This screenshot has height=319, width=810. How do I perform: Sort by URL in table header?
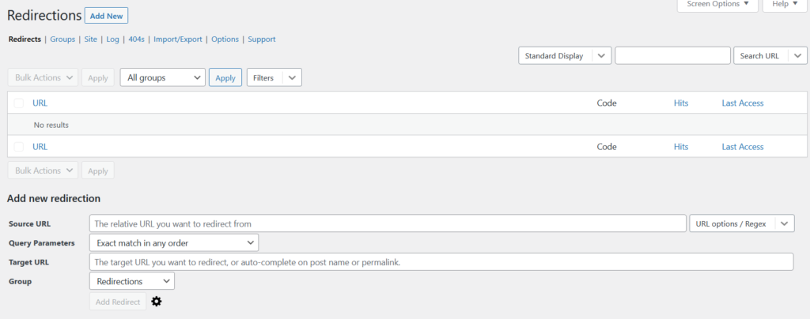click(x=40, y=103)
